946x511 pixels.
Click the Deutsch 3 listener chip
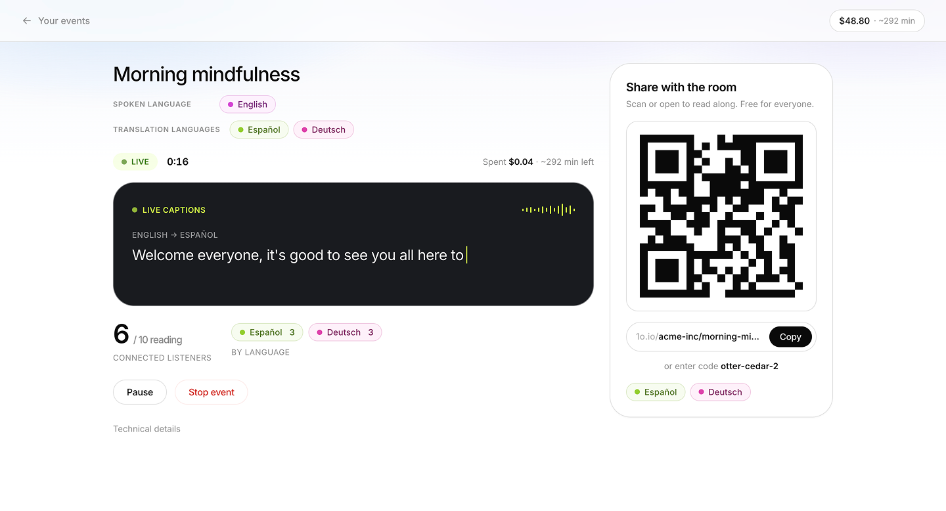(345, 332)
